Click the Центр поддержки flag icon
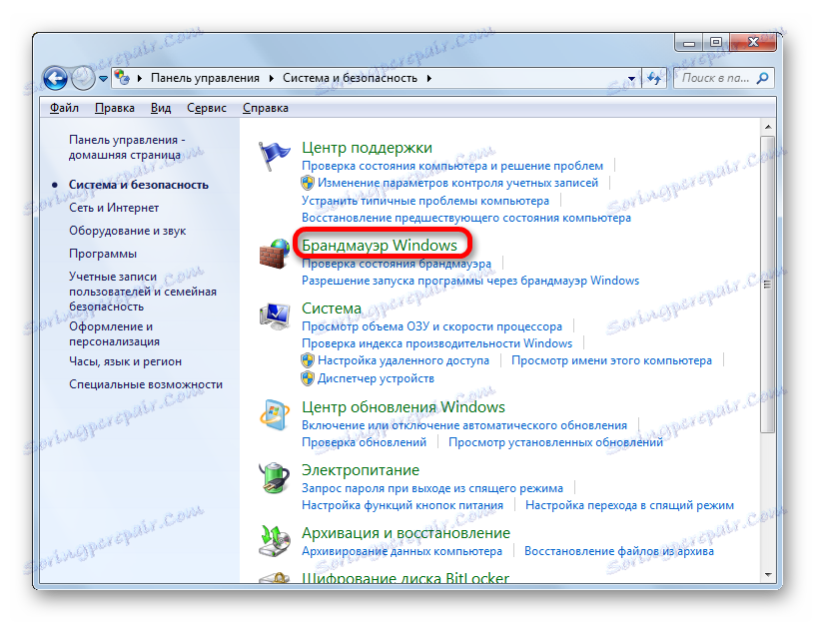Image resolution: width=816 pixels, height=623 pixels. [274, 155]
